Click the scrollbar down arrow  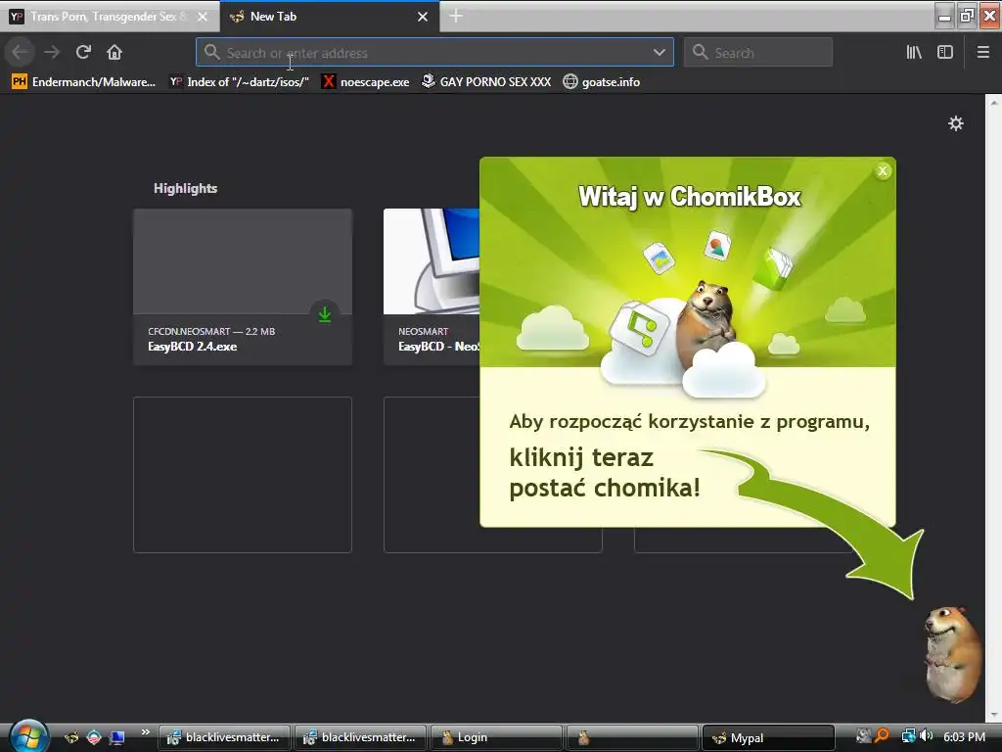point(994,714)
